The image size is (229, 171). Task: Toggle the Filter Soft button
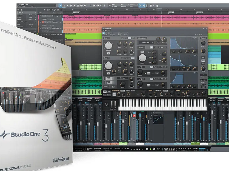coord(142,52)
